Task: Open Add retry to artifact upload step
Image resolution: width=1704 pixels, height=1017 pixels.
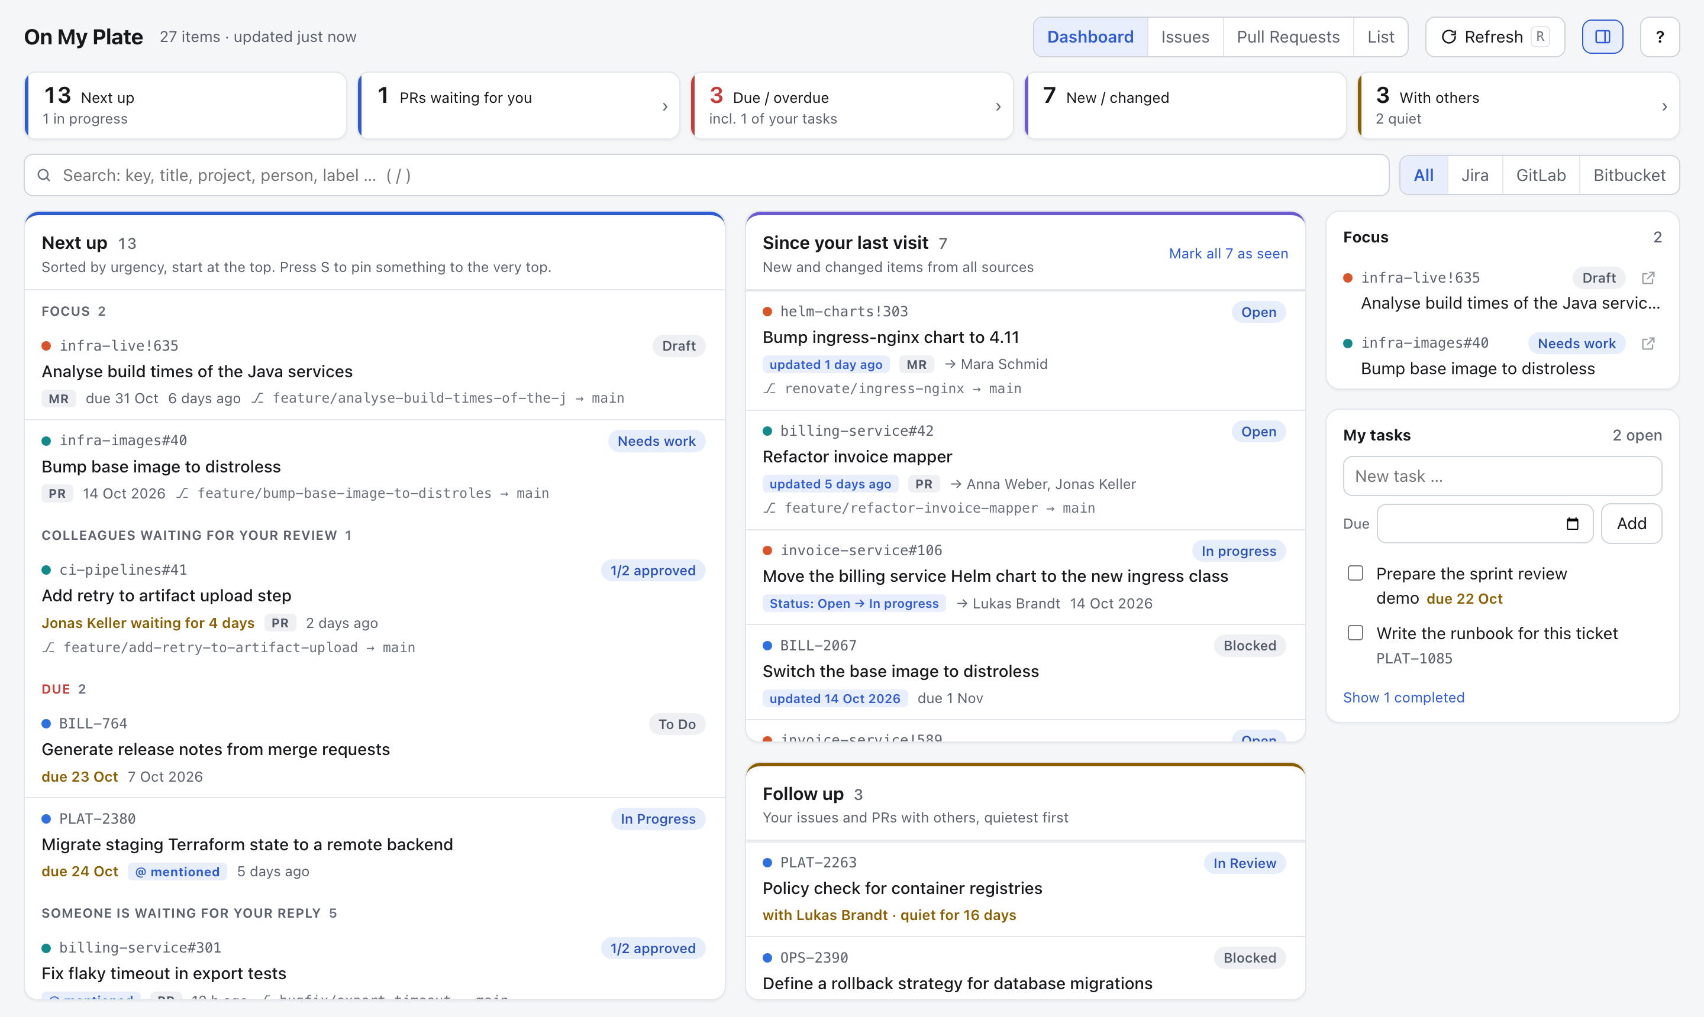Action: coord(167,595)
